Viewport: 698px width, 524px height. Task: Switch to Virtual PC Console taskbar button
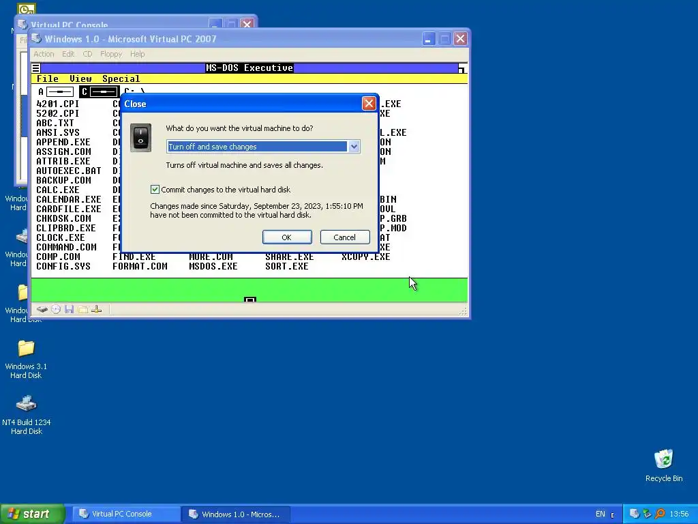[x=125, y=514]
